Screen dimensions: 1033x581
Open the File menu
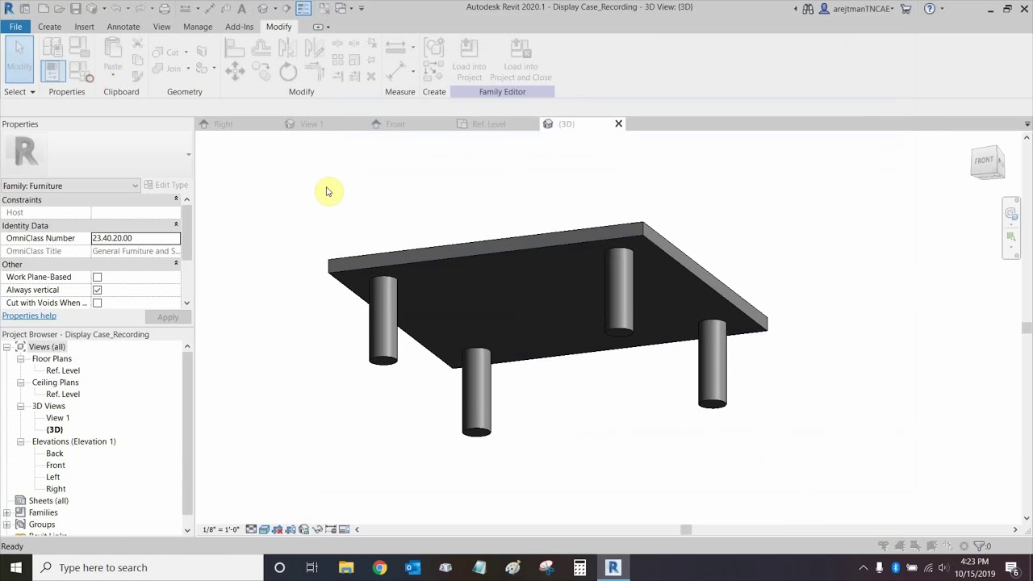coord(15,27)
